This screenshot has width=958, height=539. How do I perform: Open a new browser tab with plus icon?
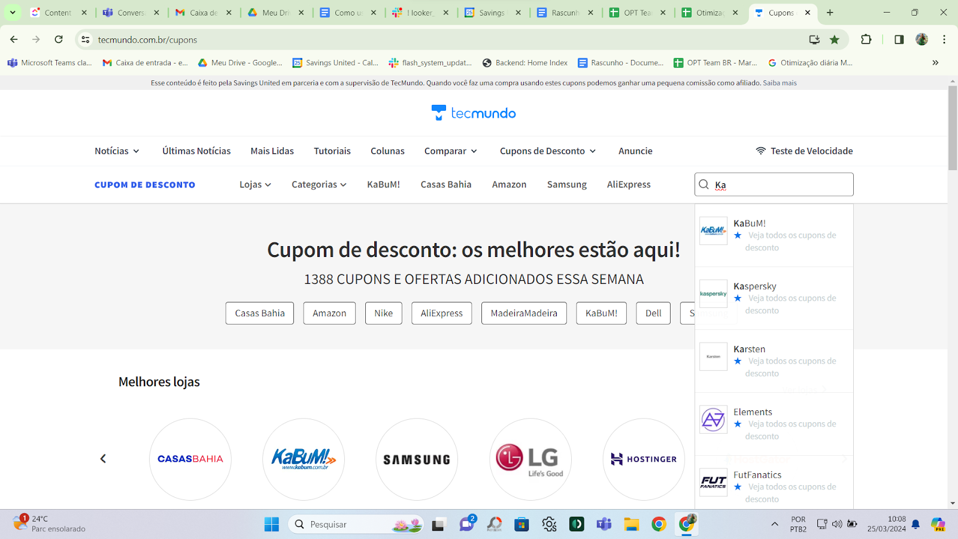830,13
